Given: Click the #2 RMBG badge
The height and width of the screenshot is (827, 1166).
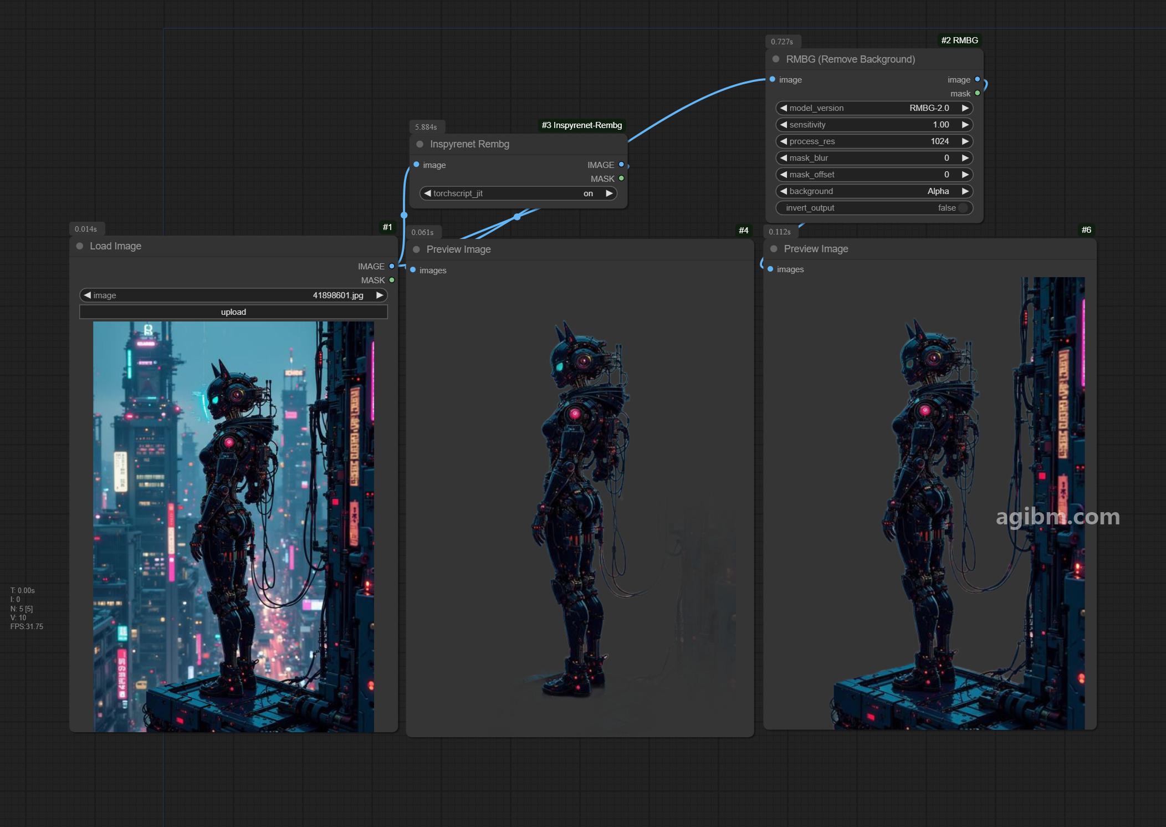Looking at the screenshot, I should (959, 40).
